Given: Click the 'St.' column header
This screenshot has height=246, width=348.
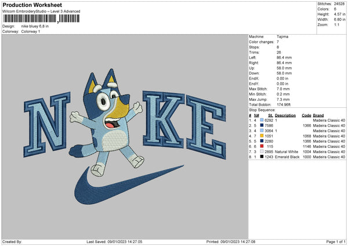Looking at the screenshot, I should pos(270,115).
